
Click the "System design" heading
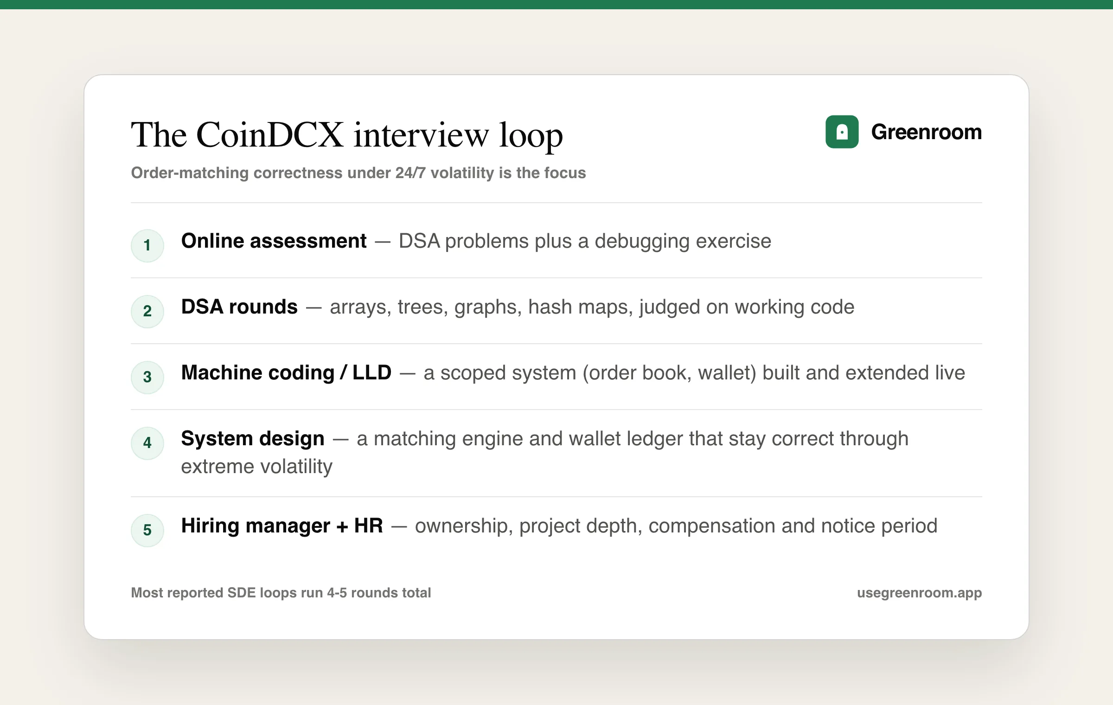point(253,439)
